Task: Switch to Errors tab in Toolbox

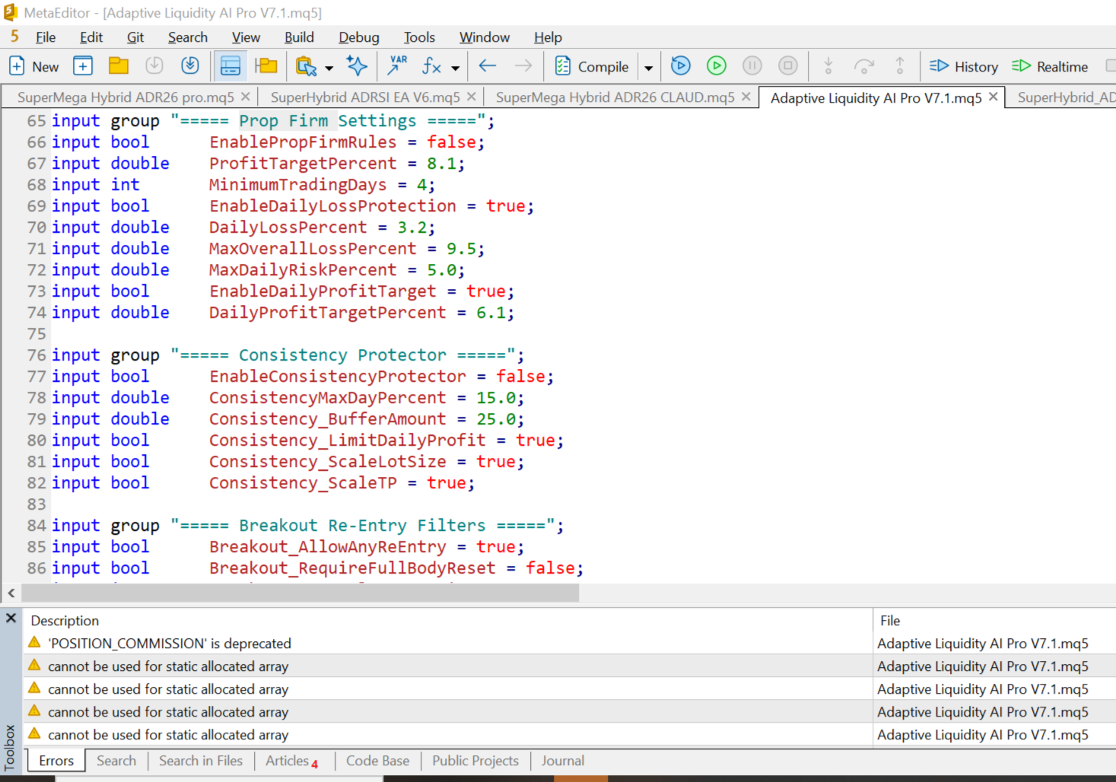Action: click(x=56, y=761)
